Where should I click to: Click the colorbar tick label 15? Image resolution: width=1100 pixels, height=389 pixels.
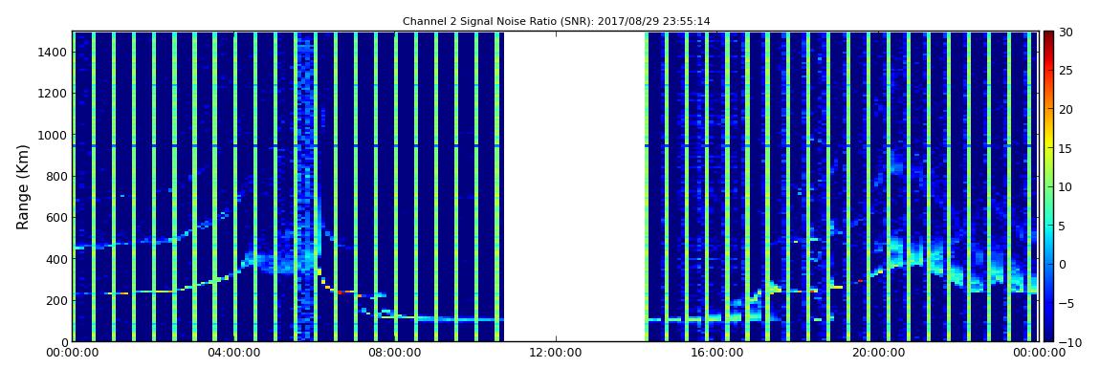(1065, 148)
